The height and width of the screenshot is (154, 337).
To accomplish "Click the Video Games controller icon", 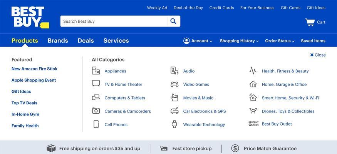I will [174, 84].
